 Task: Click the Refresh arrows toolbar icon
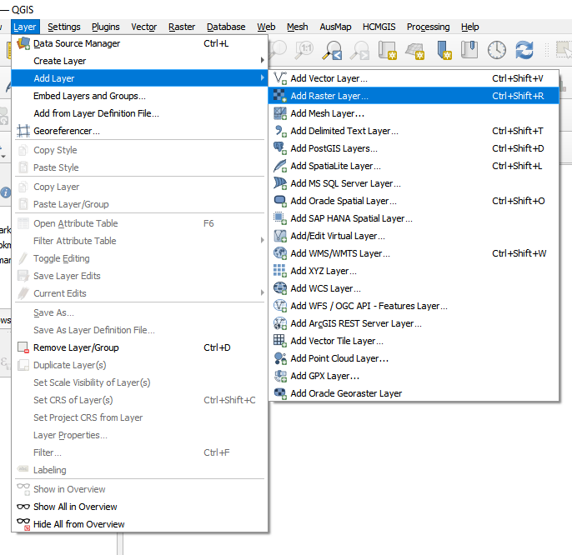524,50
